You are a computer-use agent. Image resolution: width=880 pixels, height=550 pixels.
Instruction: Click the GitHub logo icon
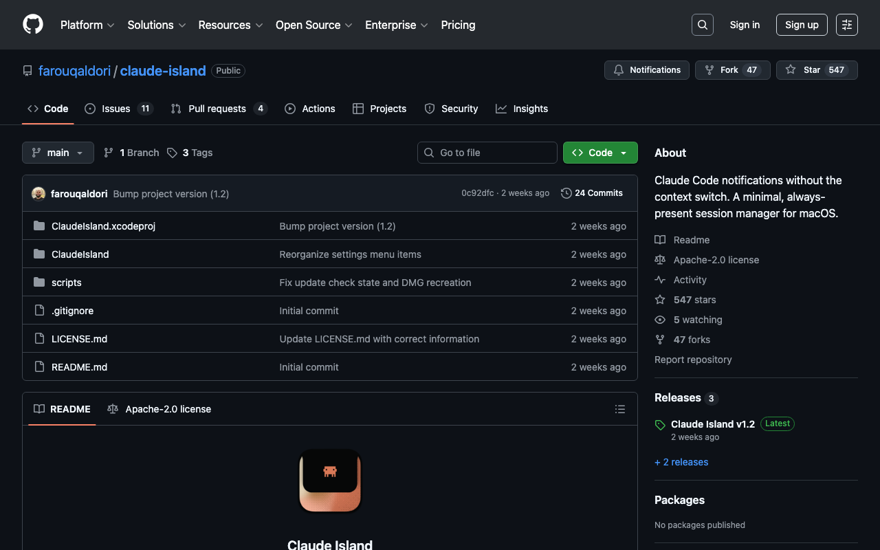click(x=33, y=25)
